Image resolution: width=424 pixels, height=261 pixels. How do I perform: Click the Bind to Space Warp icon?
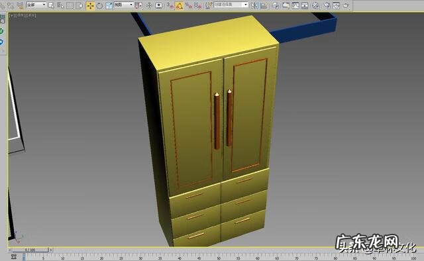click(20, 5)
